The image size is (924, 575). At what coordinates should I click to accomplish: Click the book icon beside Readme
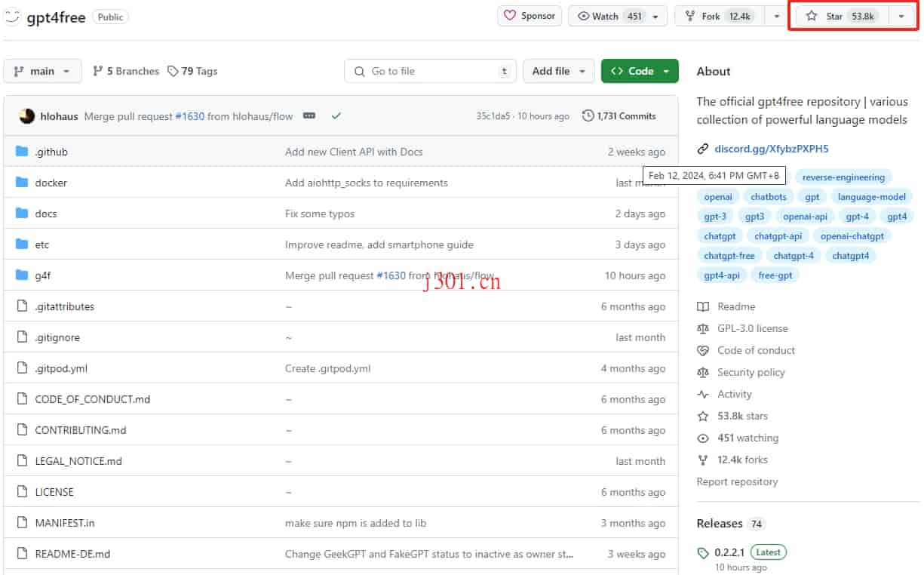pos(703,306)
